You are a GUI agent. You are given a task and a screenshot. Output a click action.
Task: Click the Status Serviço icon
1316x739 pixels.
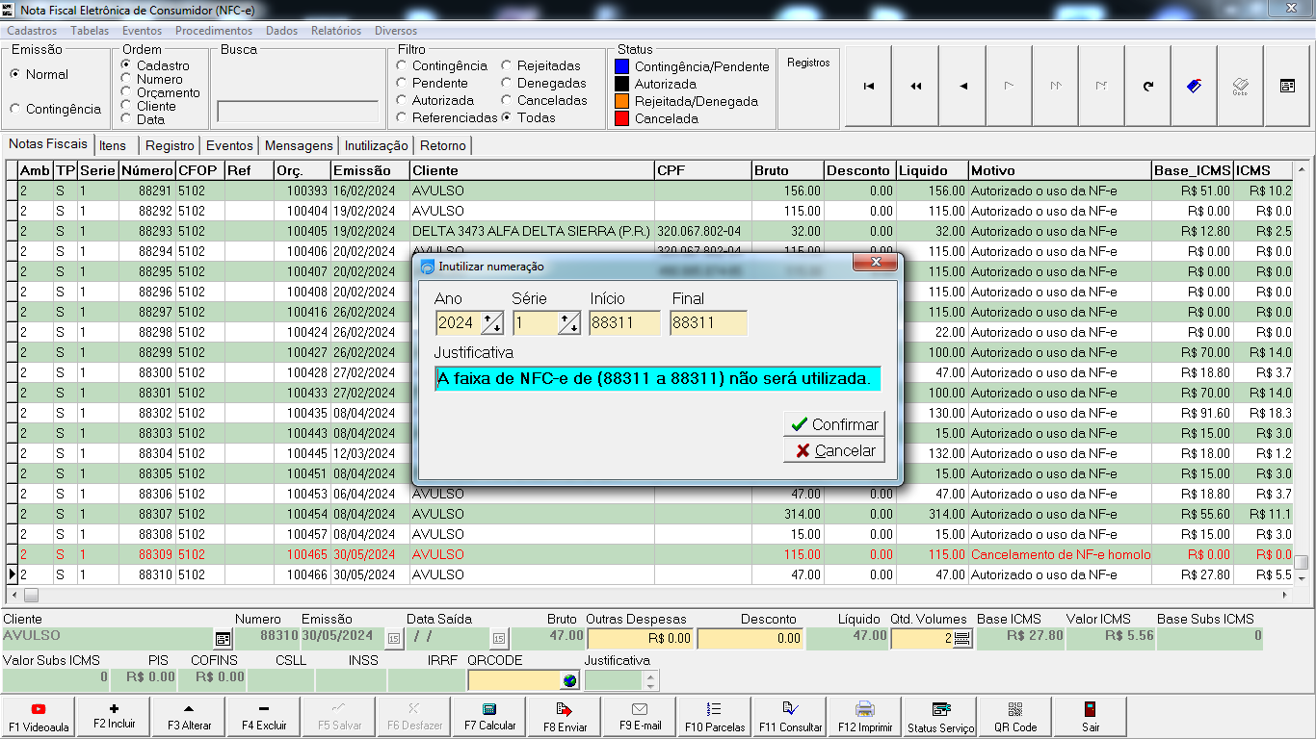pos(940,709)
